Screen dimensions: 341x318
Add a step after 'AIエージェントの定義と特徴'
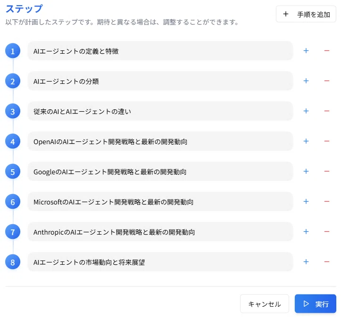pyautogui.click(x=306, y=51)
